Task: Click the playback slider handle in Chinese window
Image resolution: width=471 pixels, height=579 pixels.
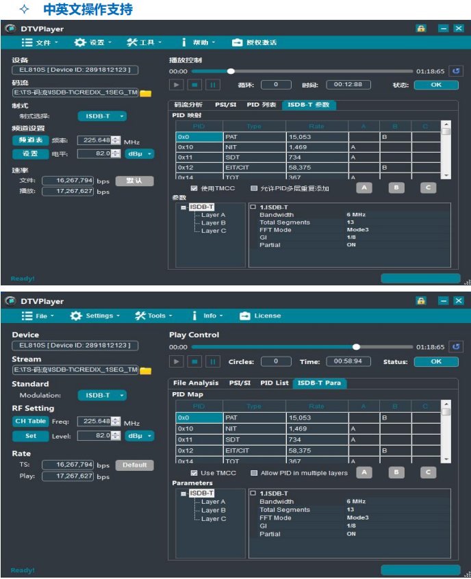Action: [x=231, y=71]
